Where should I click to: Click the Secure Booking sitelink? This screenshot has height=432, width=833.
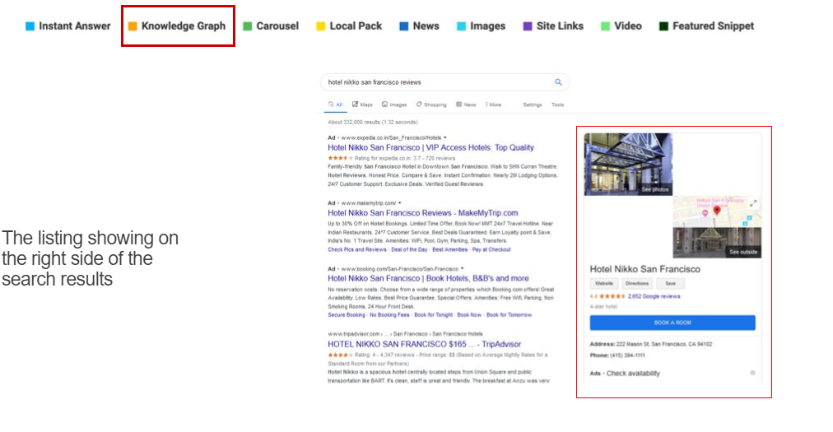click(x=347, y=315)
